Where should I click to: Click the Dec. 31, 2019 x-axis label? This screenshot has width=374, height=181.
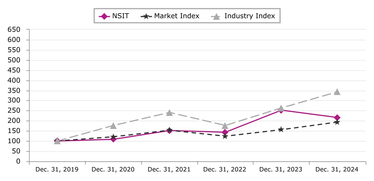coord(57,169)
